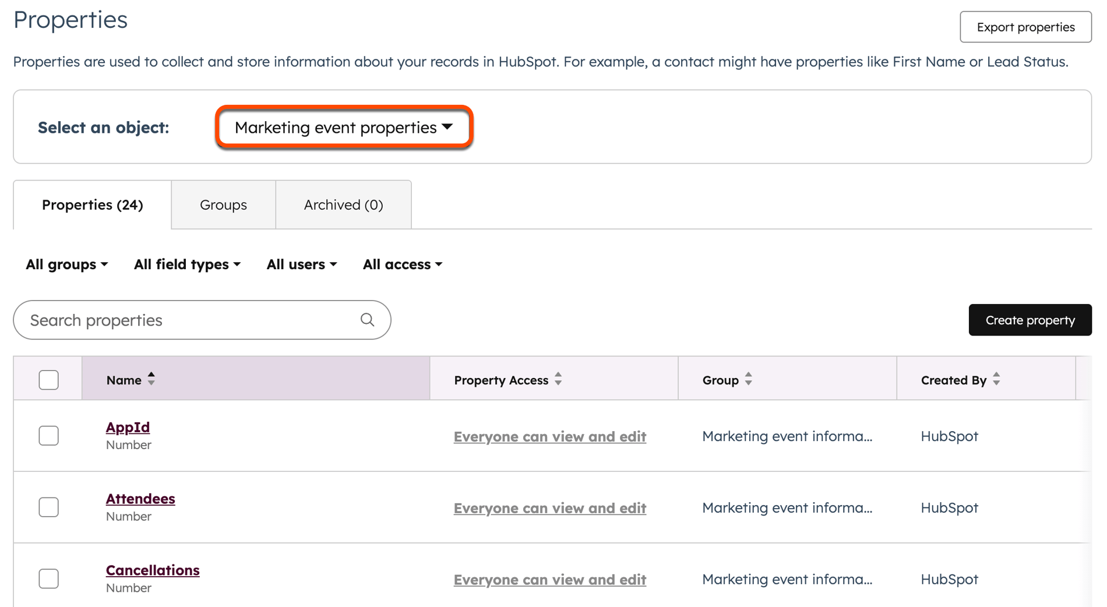1107x607 pixels.
Task: Sort the Group column
Action: (x=749, y=379)
